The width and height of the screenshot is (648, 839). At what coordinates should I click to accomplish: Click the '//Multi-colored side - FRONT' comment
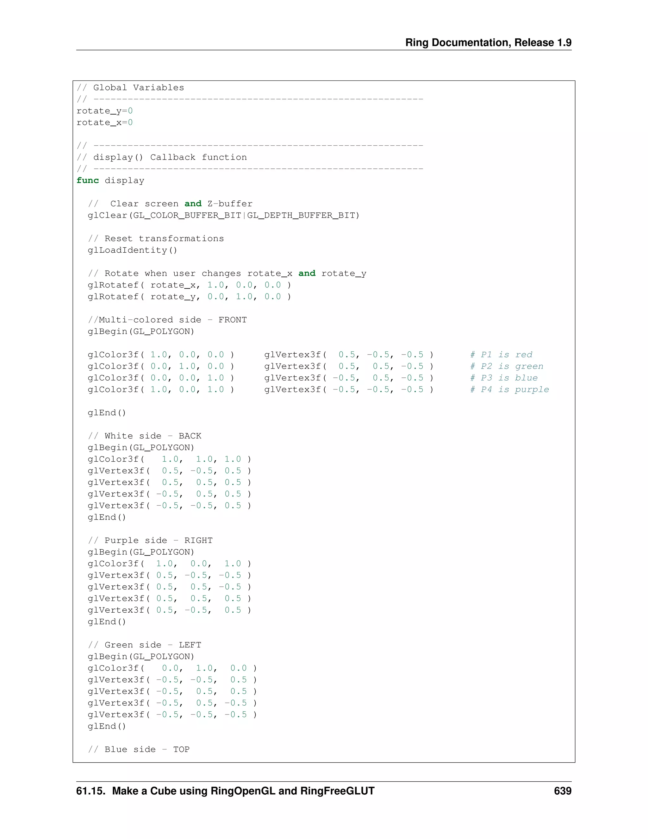click(167, 320)
